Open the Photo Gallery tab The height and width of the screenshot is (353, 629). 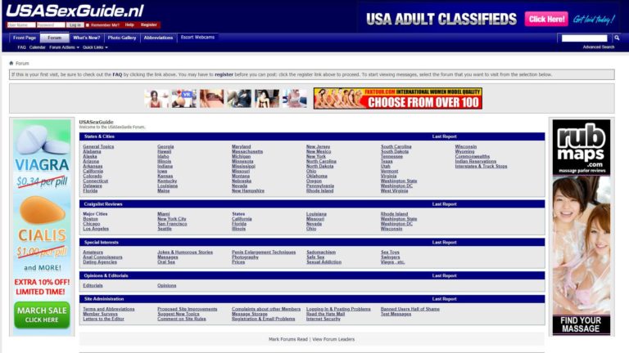[x=122, y=38]
